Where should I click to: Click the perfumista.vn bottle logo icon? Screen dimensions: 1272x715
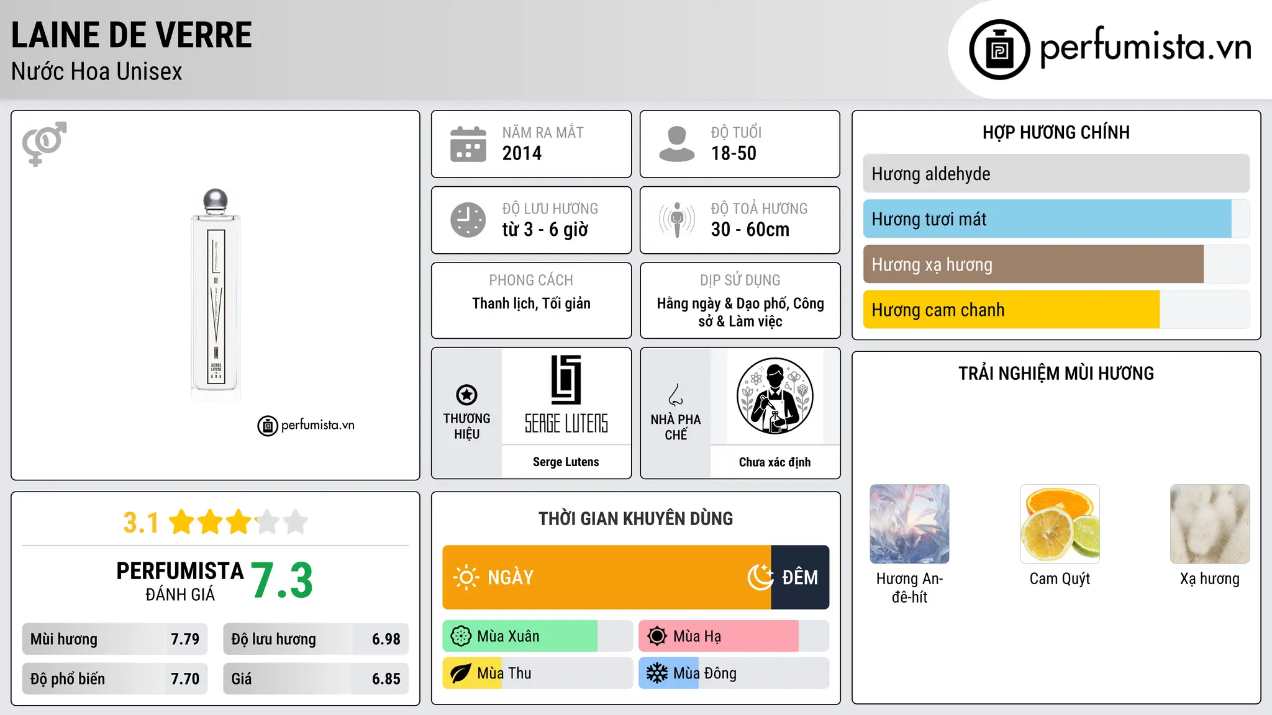click(x=999, y=50)
